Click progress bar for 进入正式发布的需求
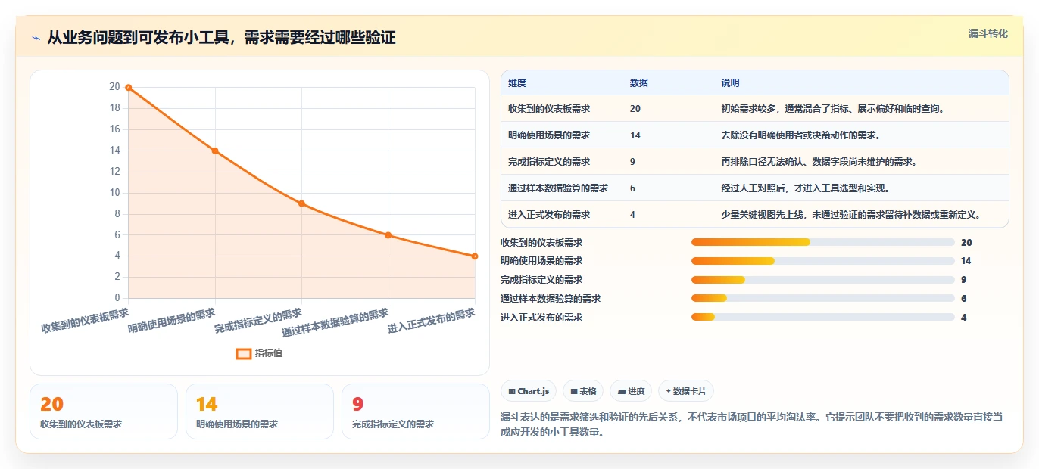1039x469 pixels. pyautogui.click(x=822, y=318)
